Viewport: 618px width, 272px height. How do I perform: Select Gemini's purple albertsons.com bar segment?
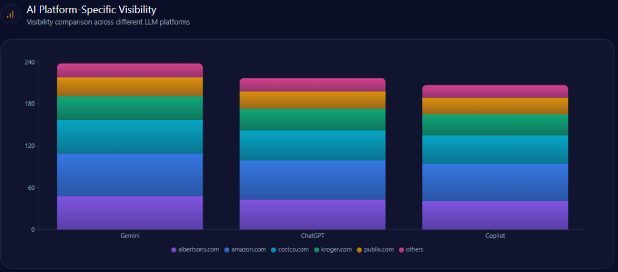click(x=130, y=212)
